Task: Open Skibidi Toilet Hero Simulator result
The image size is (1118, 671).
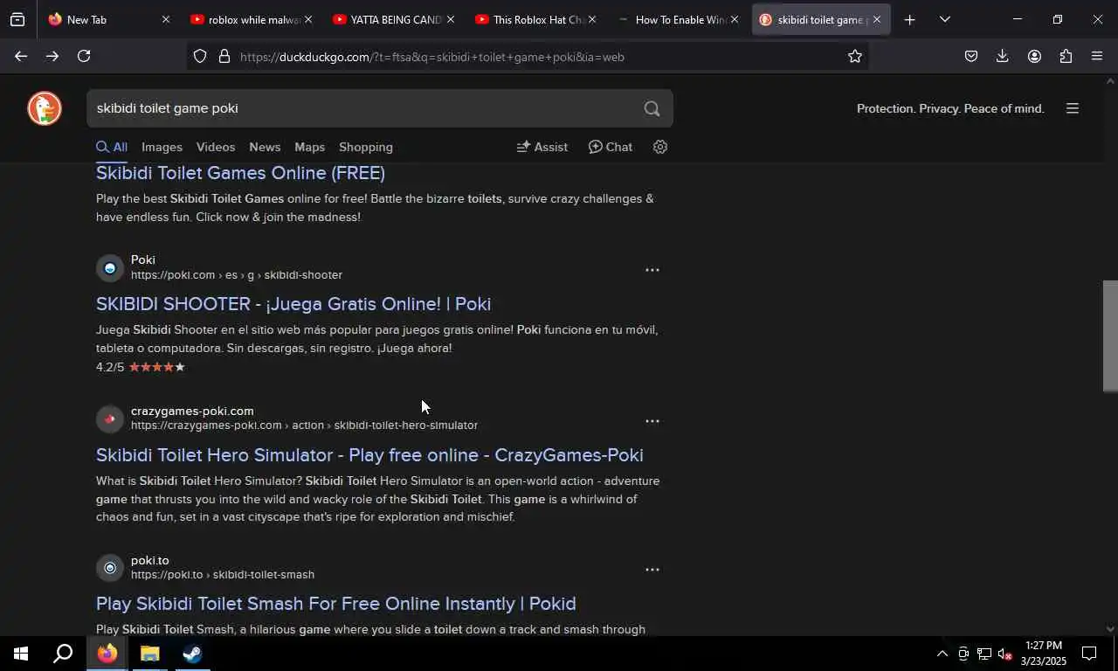Action: tap(369, 454)
